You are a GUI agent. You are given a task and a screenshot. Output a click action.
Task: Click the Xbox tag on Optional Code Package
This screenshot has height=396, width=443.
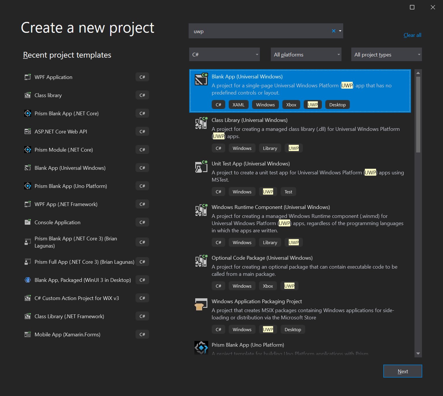(268, 286)
